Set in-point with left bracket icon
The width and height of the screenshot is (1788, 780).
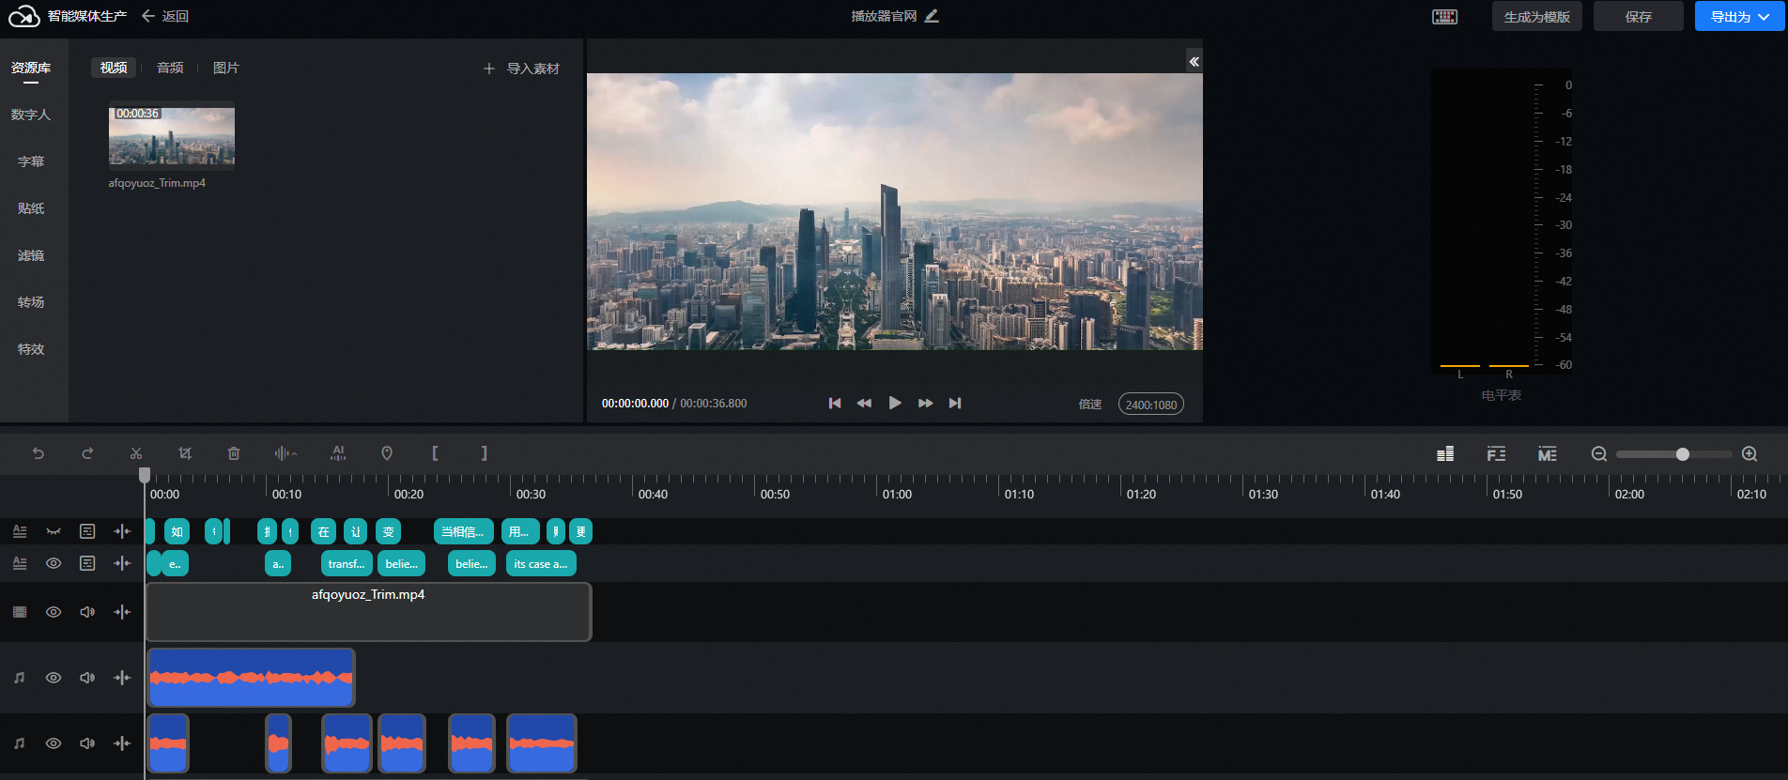(x=435, y=453)
